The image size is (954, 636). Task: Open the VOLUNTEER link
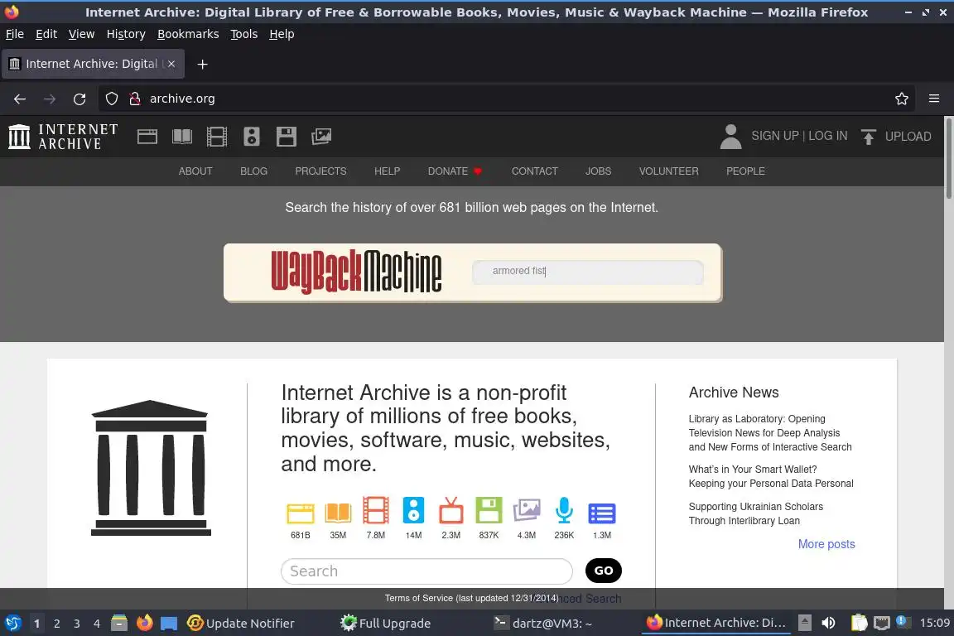(668, 171)
